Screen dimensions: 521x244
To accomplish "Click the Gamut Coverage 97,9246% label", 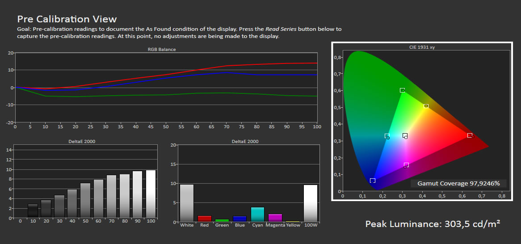I will tap(458, 184).
